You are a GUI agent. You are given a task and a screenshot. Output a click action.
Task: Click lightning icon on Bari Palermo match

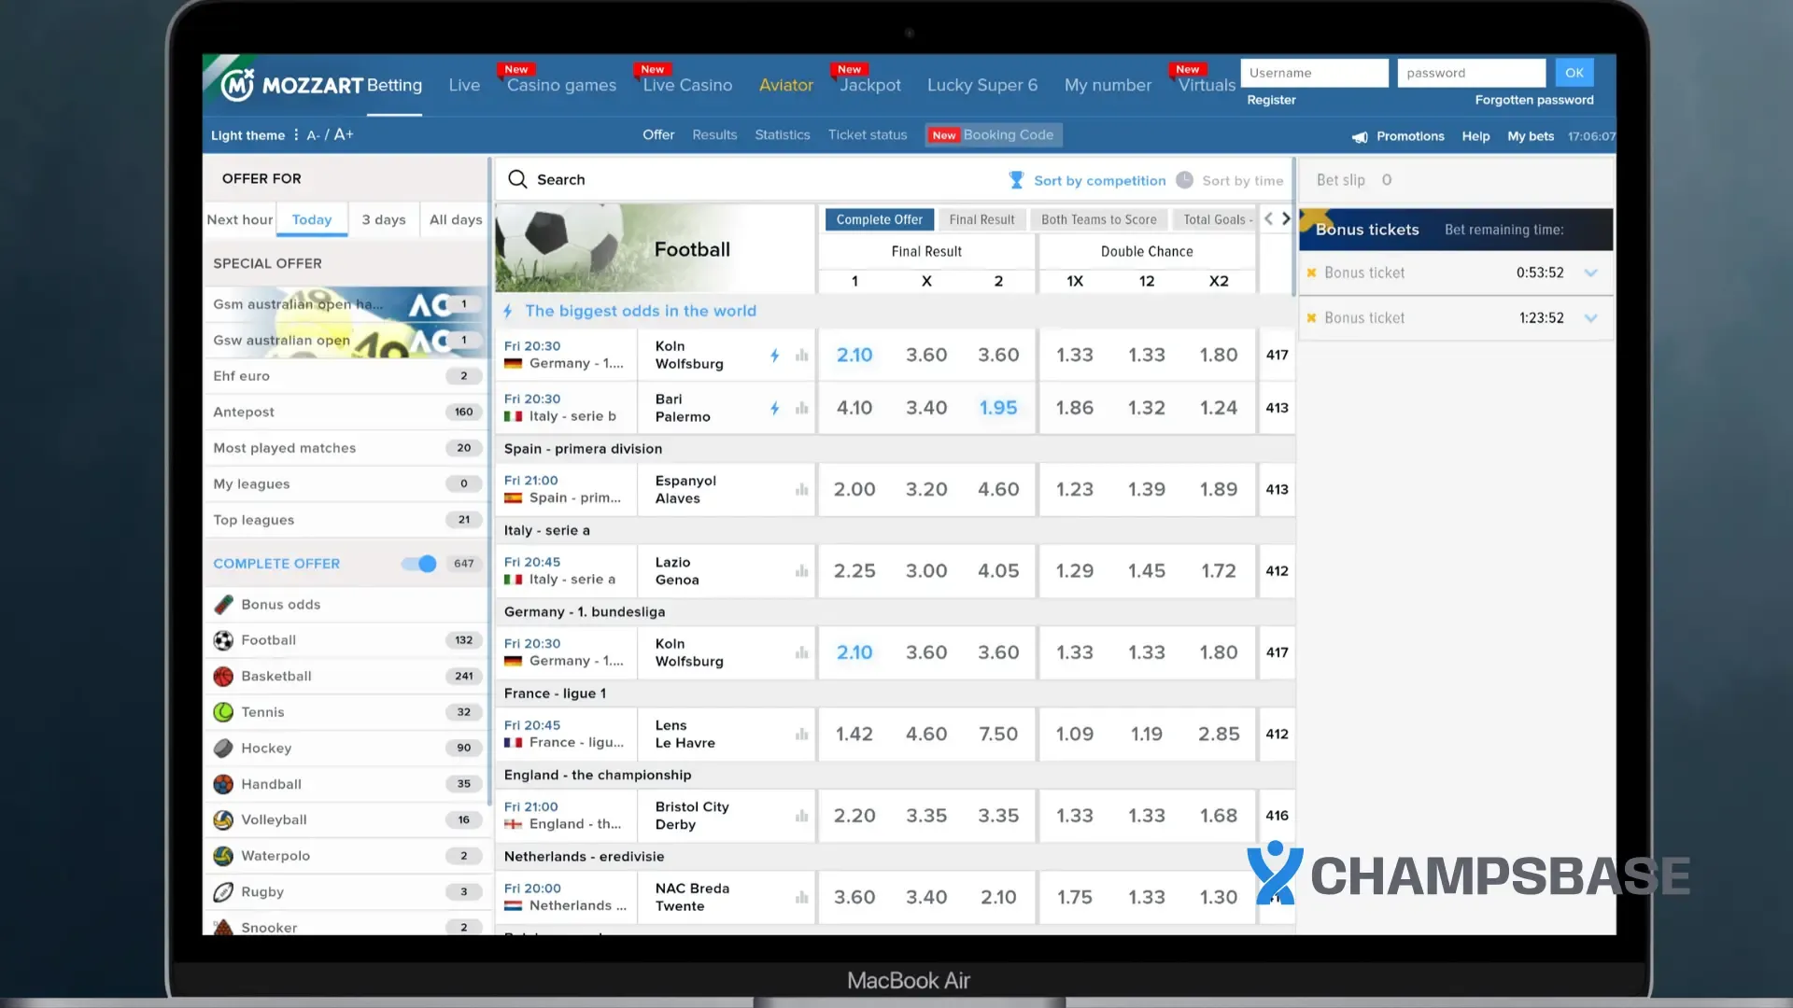coord(774,408)
